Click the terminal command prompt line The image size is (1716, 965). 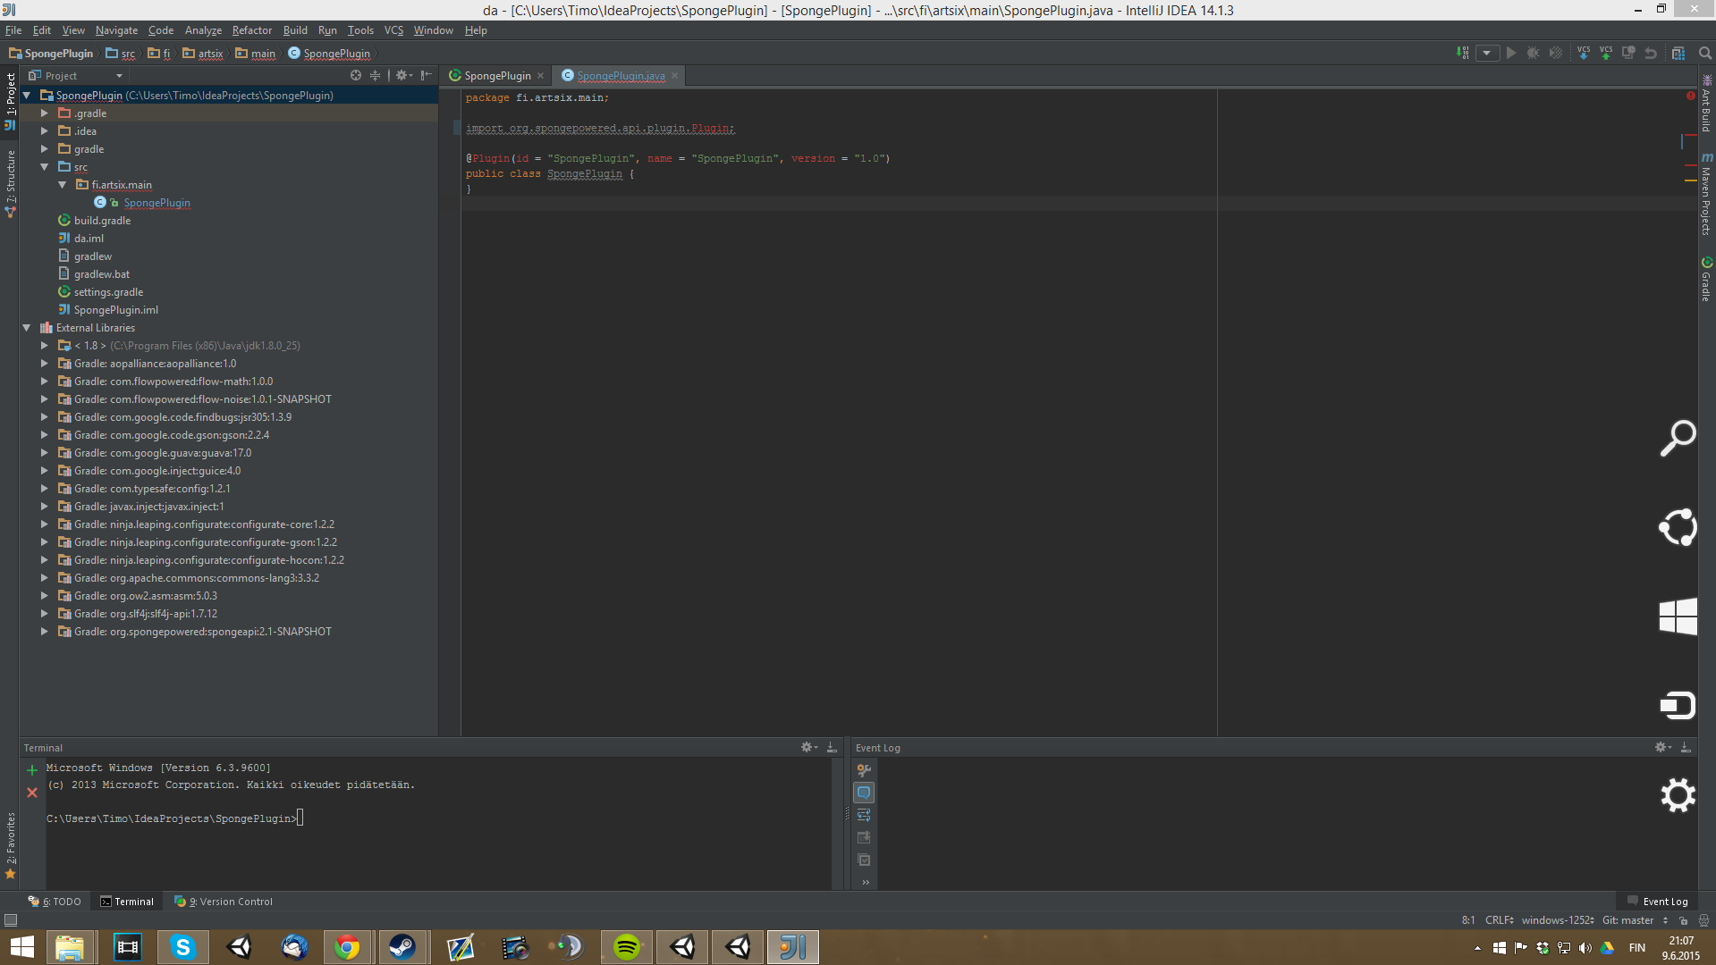(175, 818)
